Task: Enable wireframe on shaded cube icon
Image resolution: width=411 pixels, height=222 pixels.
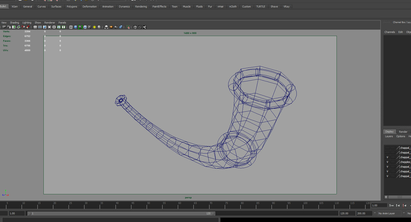Action: (85, 27)
